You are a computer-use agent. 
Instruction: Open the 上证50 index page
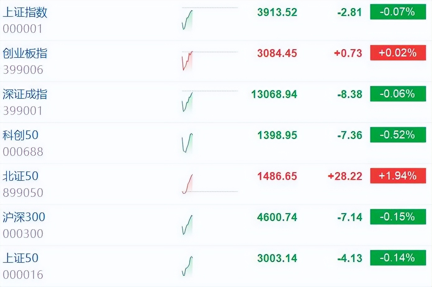(20, 258)
